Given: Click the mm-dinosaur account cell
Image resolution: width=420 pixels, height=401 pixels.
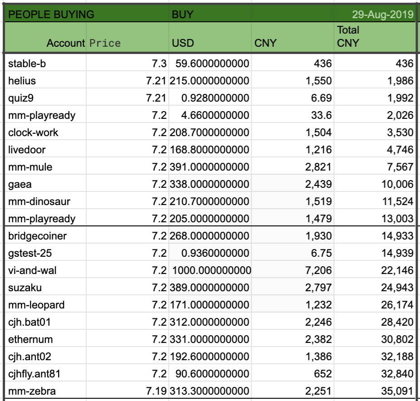Looking at the screenshot, I should click(45, 201).
